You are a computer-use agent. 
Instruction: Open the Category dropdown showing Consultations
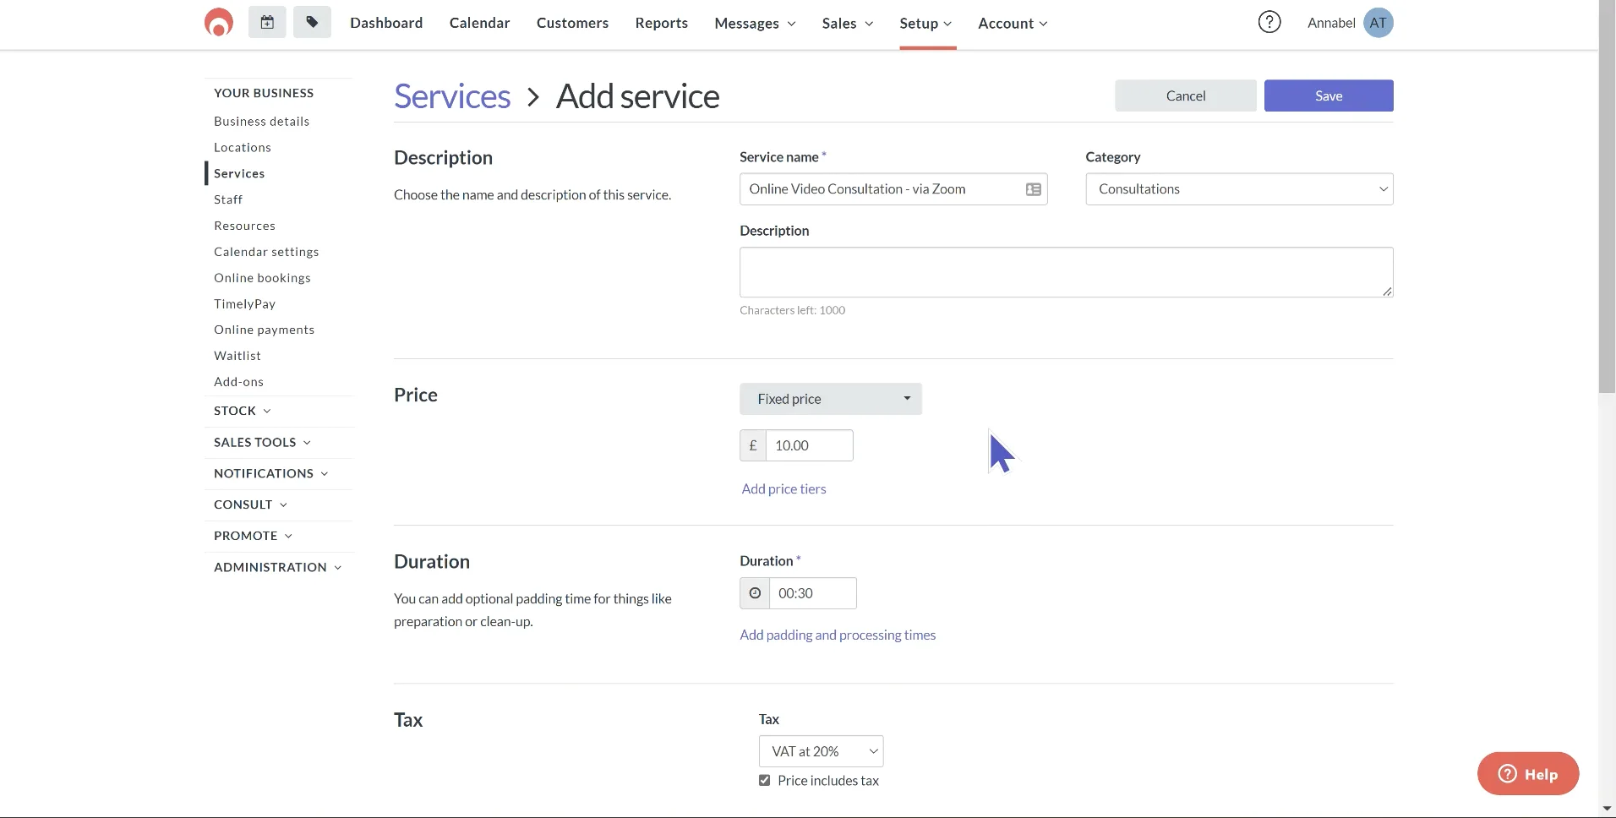click(x=1239, y=189)
